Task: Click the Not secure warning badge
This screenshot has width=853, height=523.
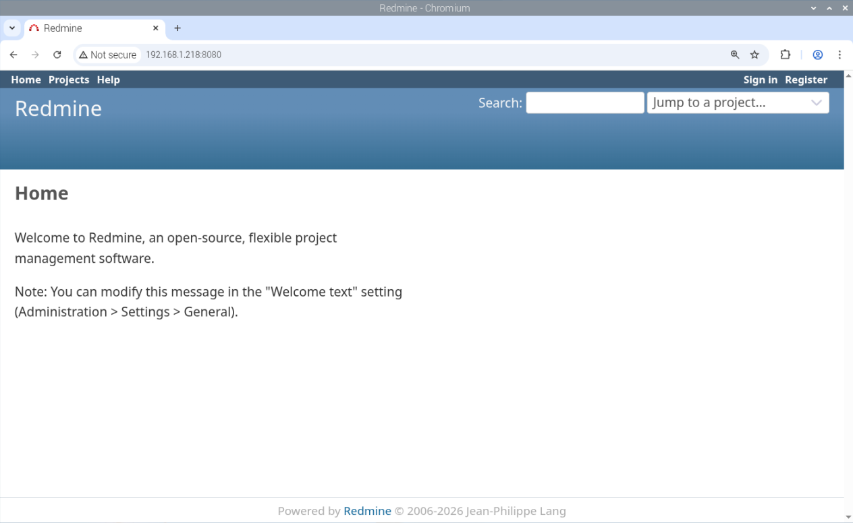Action: pos(107,55)
